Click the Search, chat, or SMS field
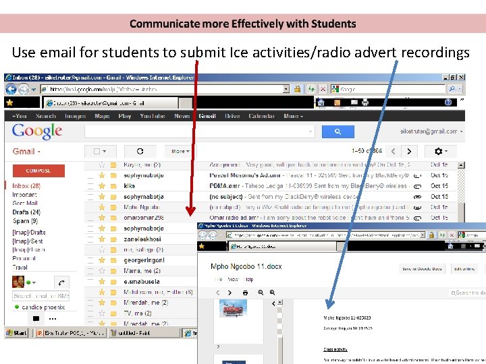Screen dimensions: 486x364 click(x=41, y=296)
